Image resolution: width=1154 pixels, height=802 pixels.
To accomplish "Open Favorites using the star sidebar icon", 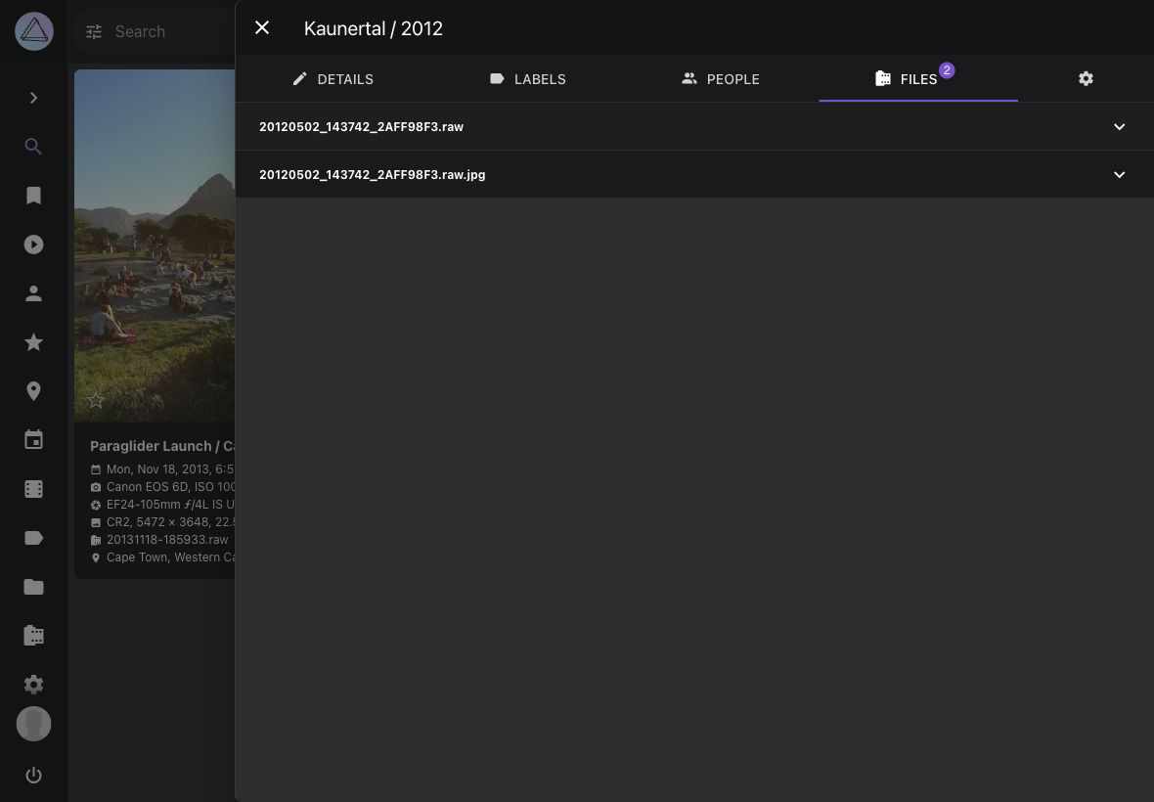I will (x=33, y=341).
